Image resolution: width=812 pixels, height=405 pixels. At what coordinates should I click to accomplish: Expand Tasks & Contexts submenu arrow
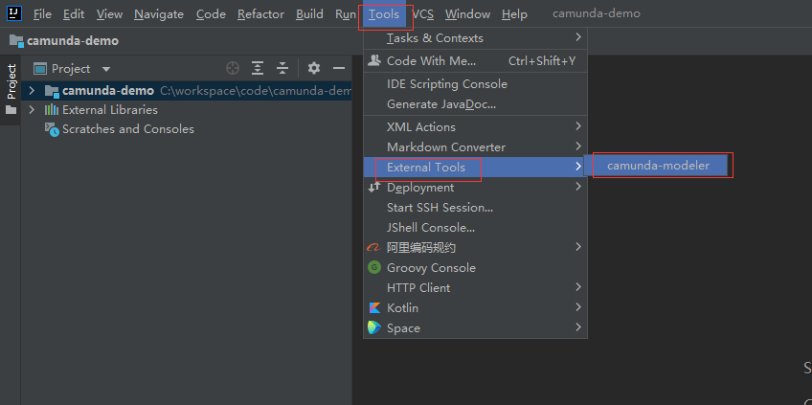578,37
